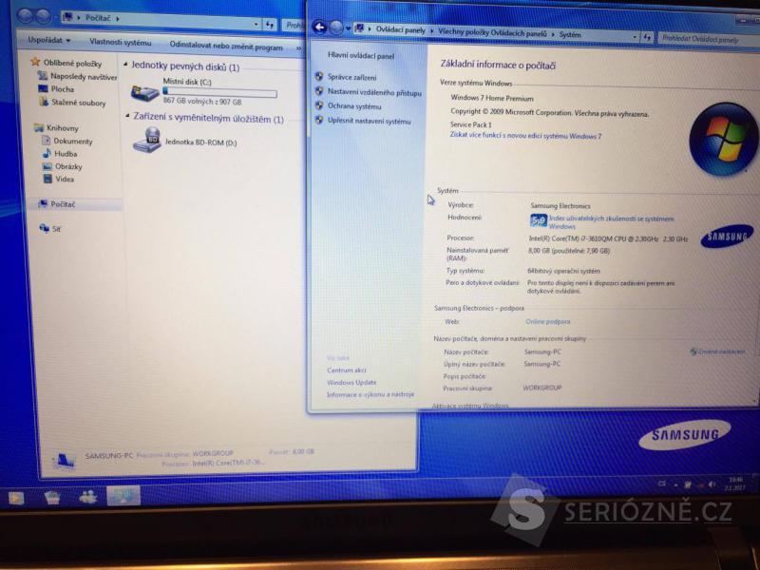The width and height of the screenshot is (760, 570).
Task: Click the SAMSUNG-PC computer icon in details pane
Action: pyautogui.click(x=64, y=460)
